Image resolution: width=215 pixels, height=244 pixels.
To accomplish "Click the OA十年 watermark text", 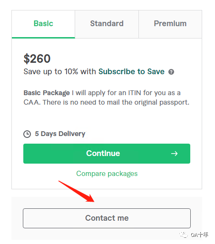I will [199, 234].
